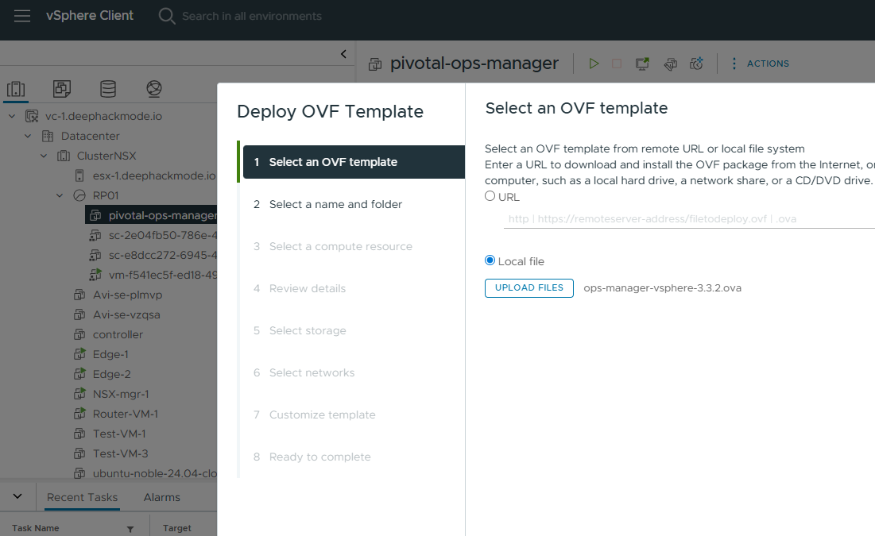This screenshot has height=536, width=875.
Task: Select host esx-1.deephackmode.io
Action: pos(154,175)
